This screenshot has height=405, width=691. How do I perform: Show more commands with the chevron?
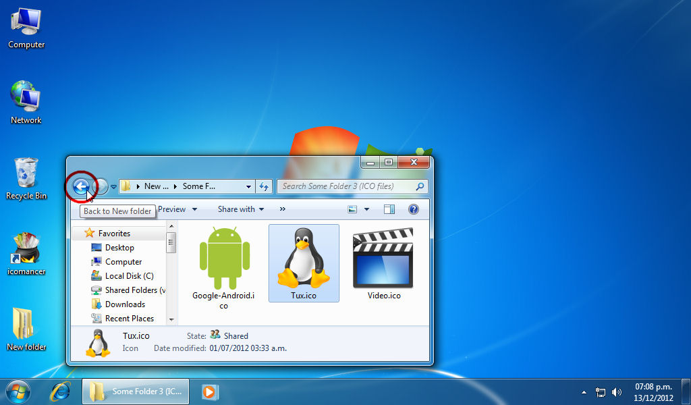click(283, 209)
